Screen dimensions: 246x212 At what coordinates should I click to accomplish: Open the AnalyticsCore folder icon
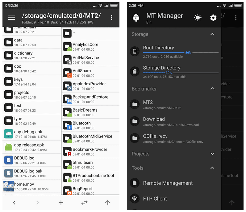click(x=67, y=47)
